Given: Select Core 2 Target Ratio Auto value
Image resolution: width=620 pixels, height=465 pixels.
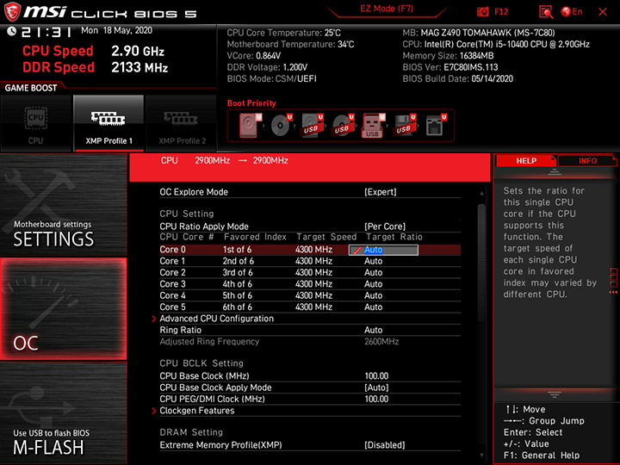Looking at the screenshot, I should 373,272.
